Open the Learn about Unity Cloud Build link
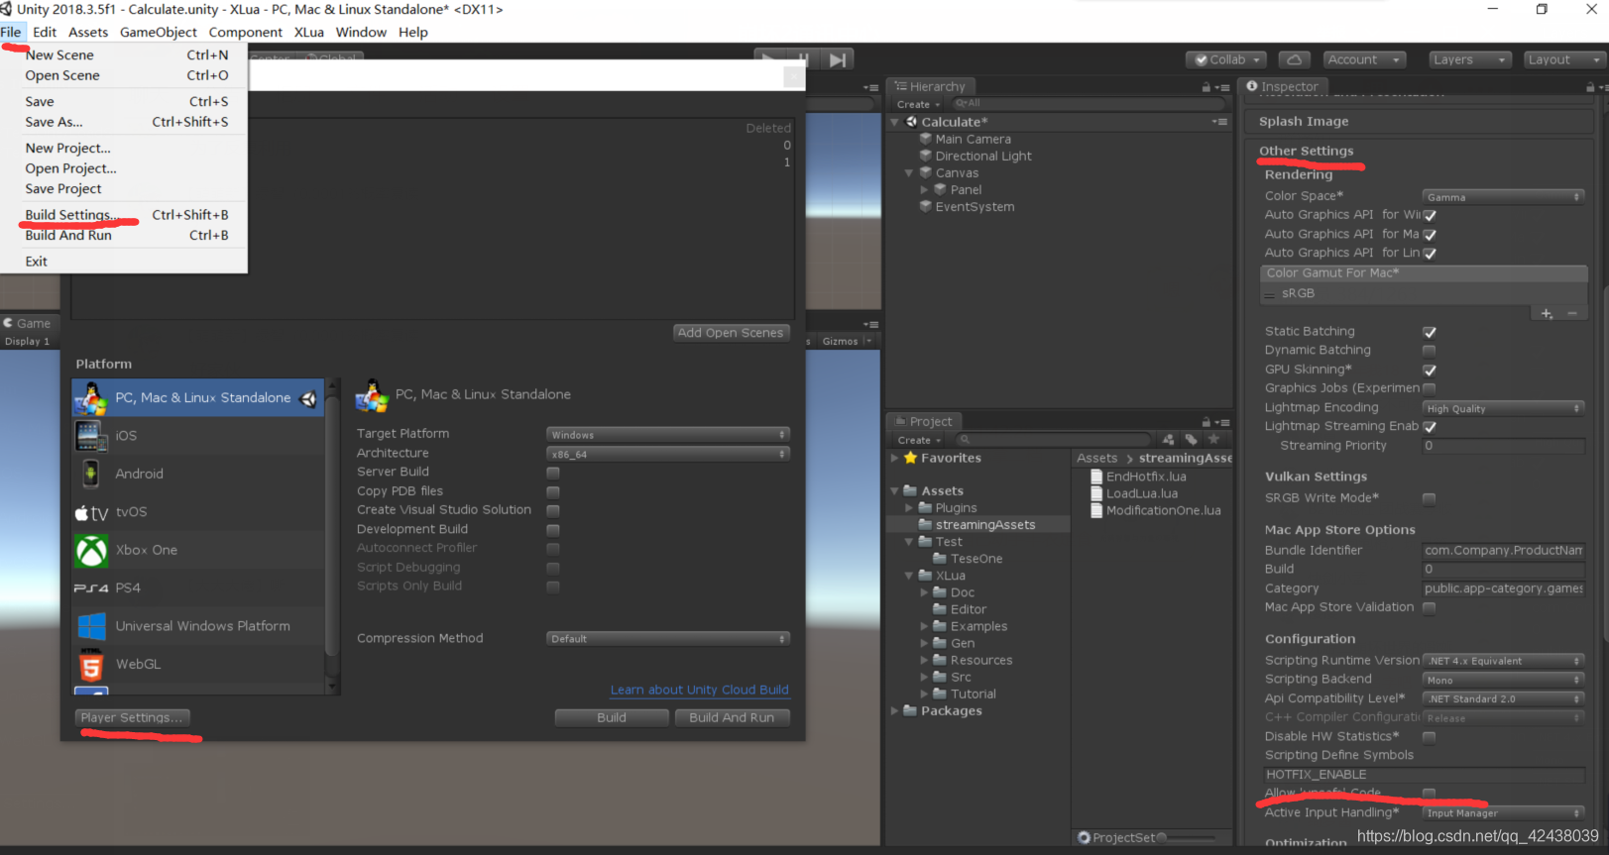This screenshot has height=855, width=1609. click(x=700, y=690)
